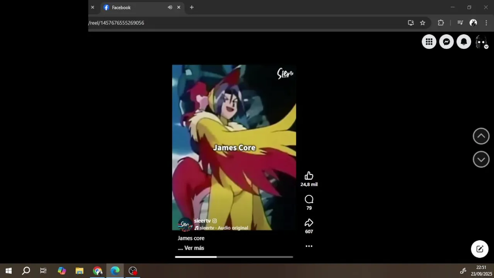Close the Facebook browser tab
The height and width of the screenshot is (278, 494).
(x=179, y=7)
